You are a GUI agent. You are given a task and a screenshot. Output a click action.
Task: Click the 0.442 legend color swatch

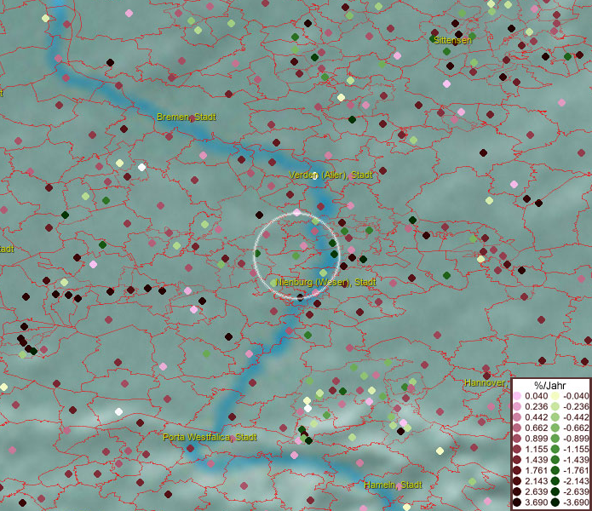[517, 417]
